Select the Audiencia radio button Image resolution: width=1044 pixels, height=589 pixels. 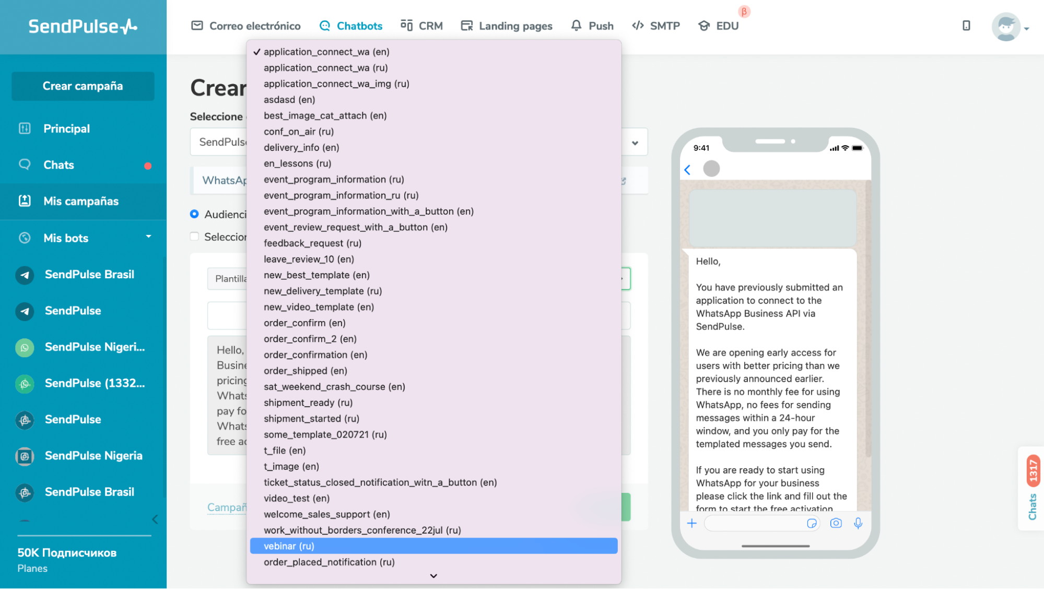[x=194, y=214]
